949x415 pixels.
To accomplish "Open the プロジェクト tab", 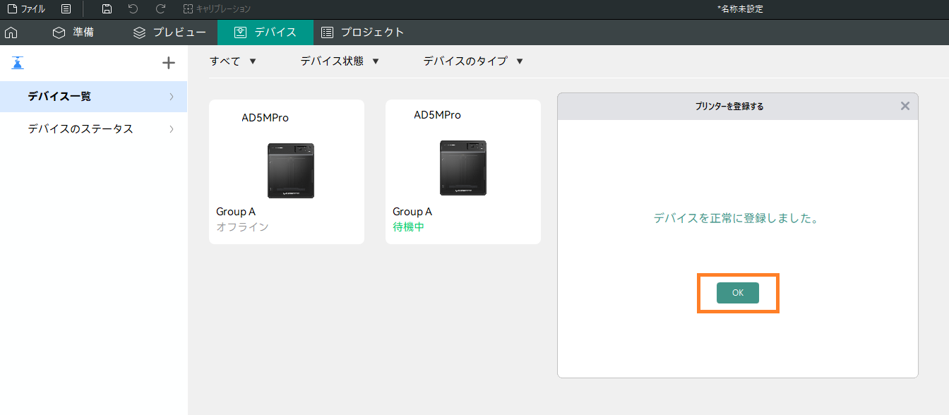I will (362, 32).
